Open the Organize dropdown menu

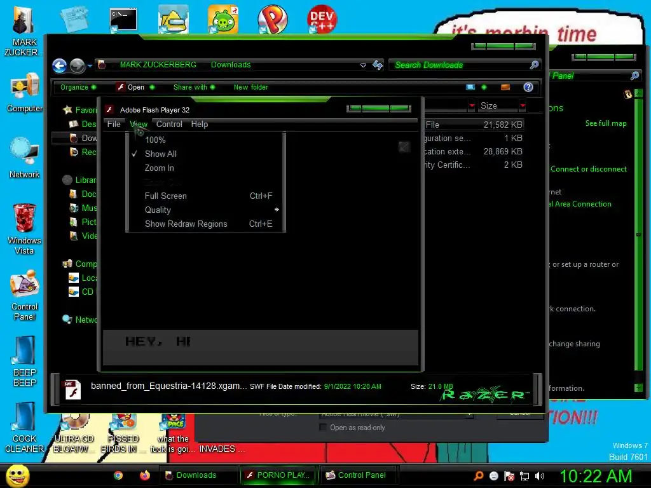coord(78,87)
